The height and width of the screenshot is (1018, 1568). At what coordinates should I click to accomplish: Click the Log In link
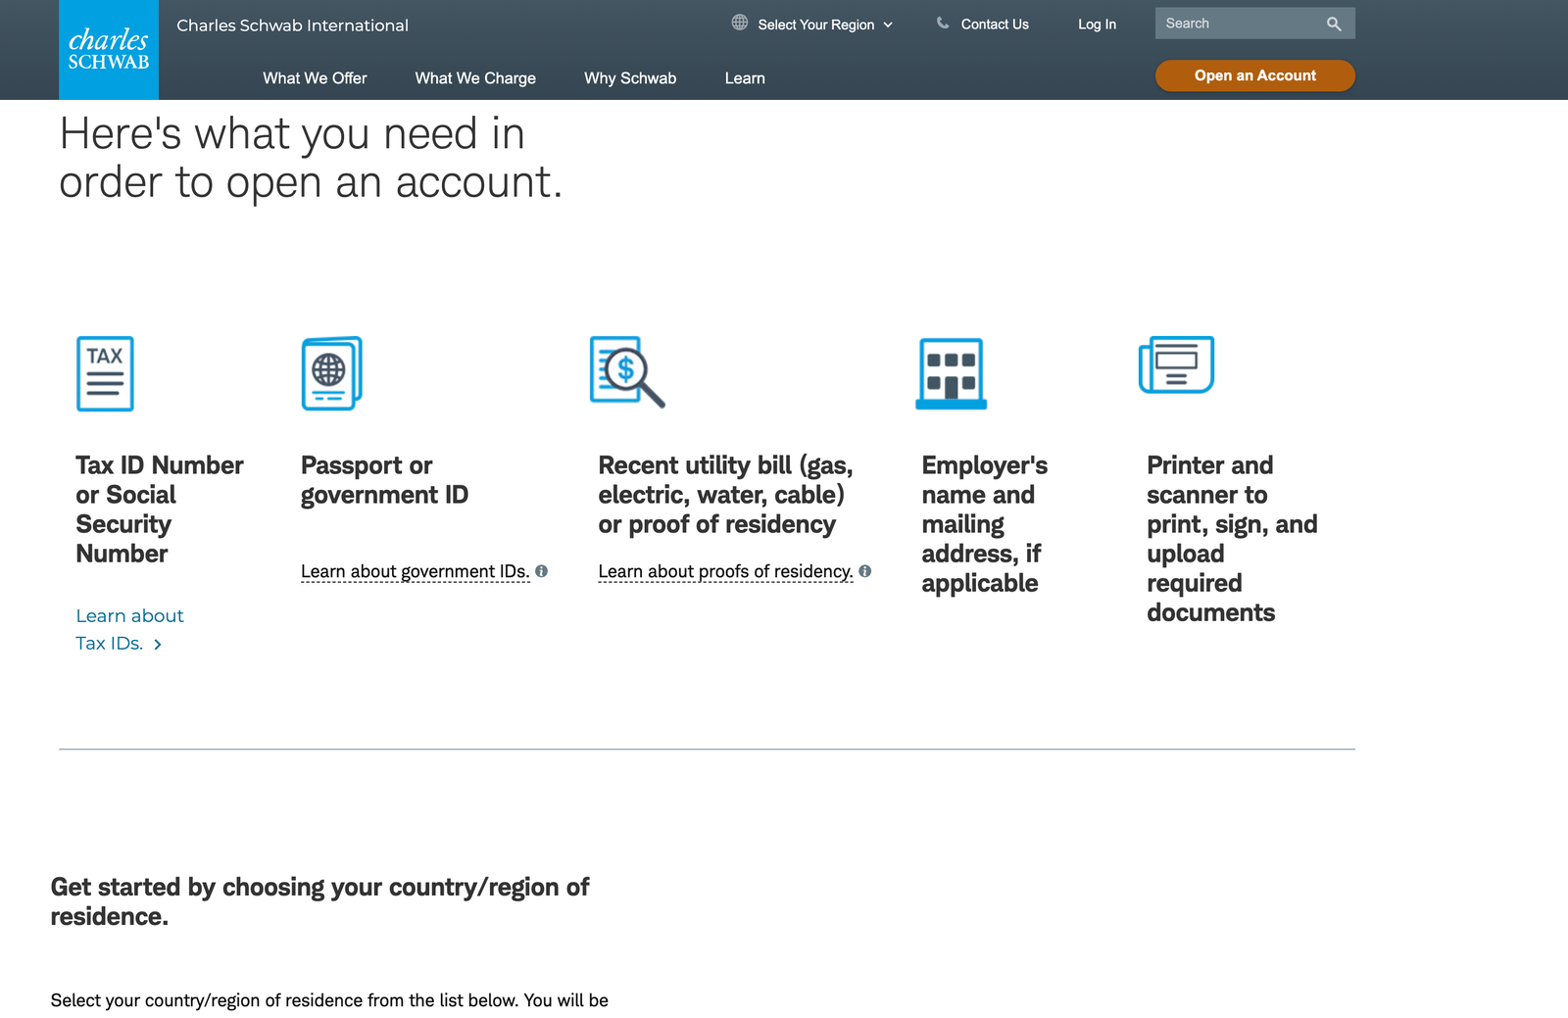tap(1097, 24)
